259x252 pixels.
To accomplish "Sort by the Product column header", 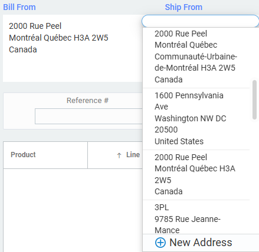I will pyautogui.click(x=23, y=155).
